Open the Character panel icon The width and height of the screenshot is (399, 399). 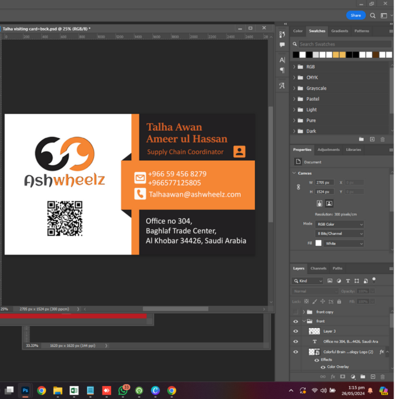pos(282,60)
